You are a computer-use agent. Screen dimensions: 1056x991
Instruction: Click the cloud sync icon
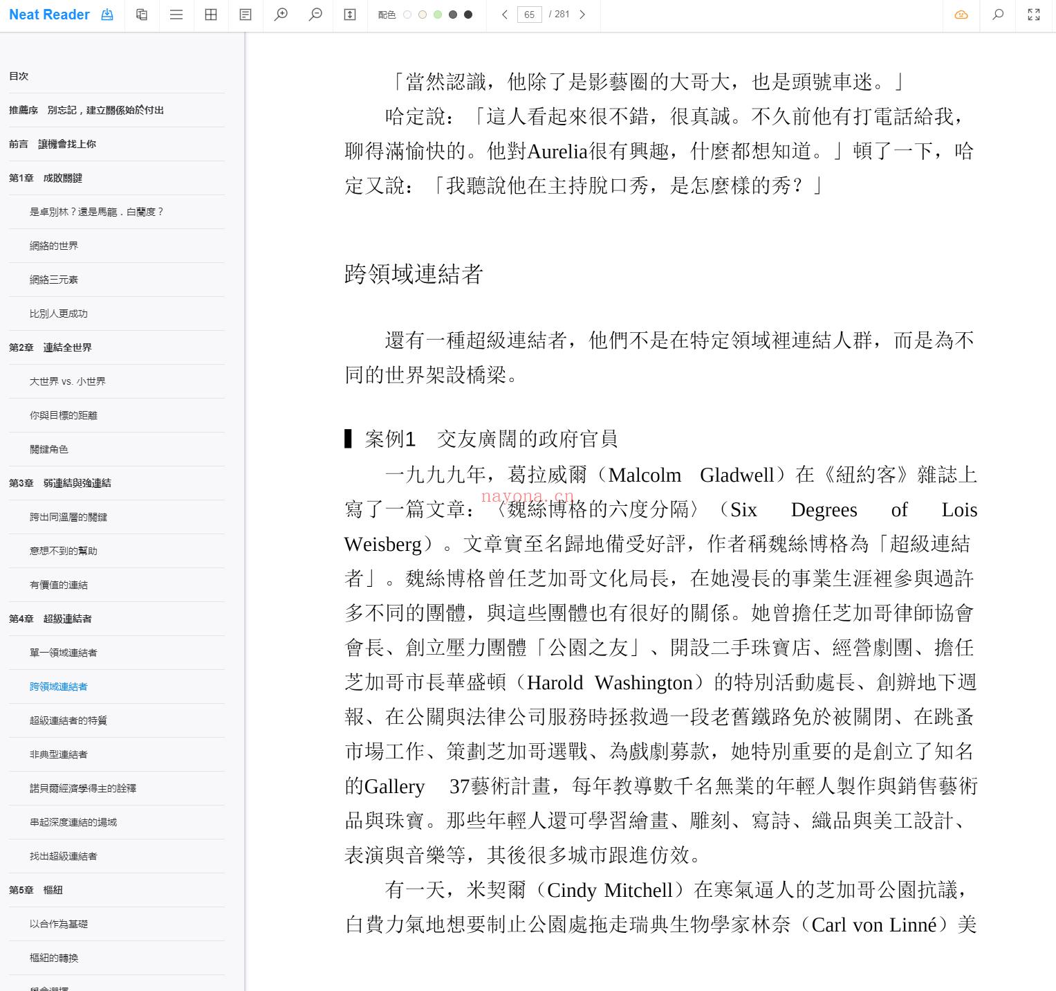click(961, 15)
